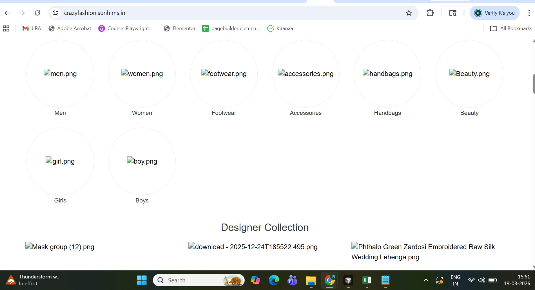Open the Thunderstorm weather widget

pos(33,280)
